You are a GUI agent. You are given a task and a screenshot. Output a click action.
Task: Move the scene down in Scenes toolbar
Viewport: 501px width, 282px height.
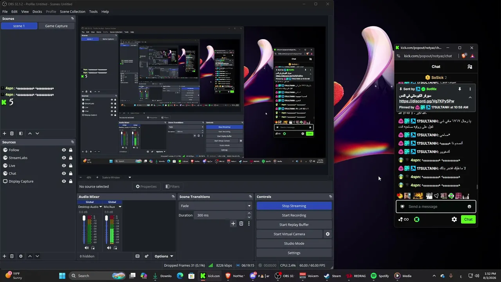click(x=37, y=134)
